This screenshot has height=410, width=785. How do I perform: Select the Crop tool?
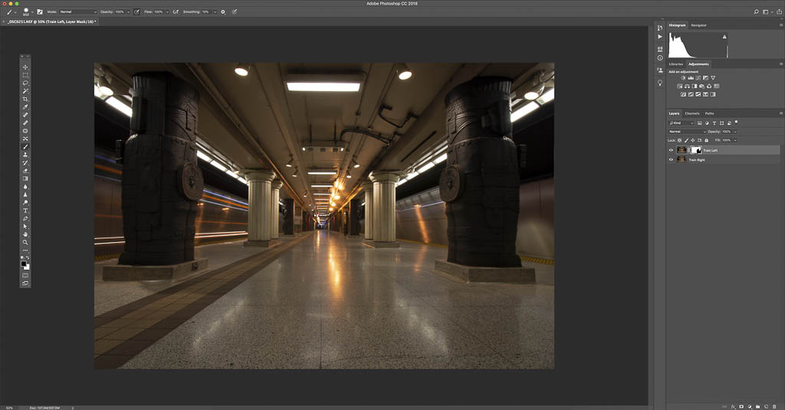[x=25, y=99]
